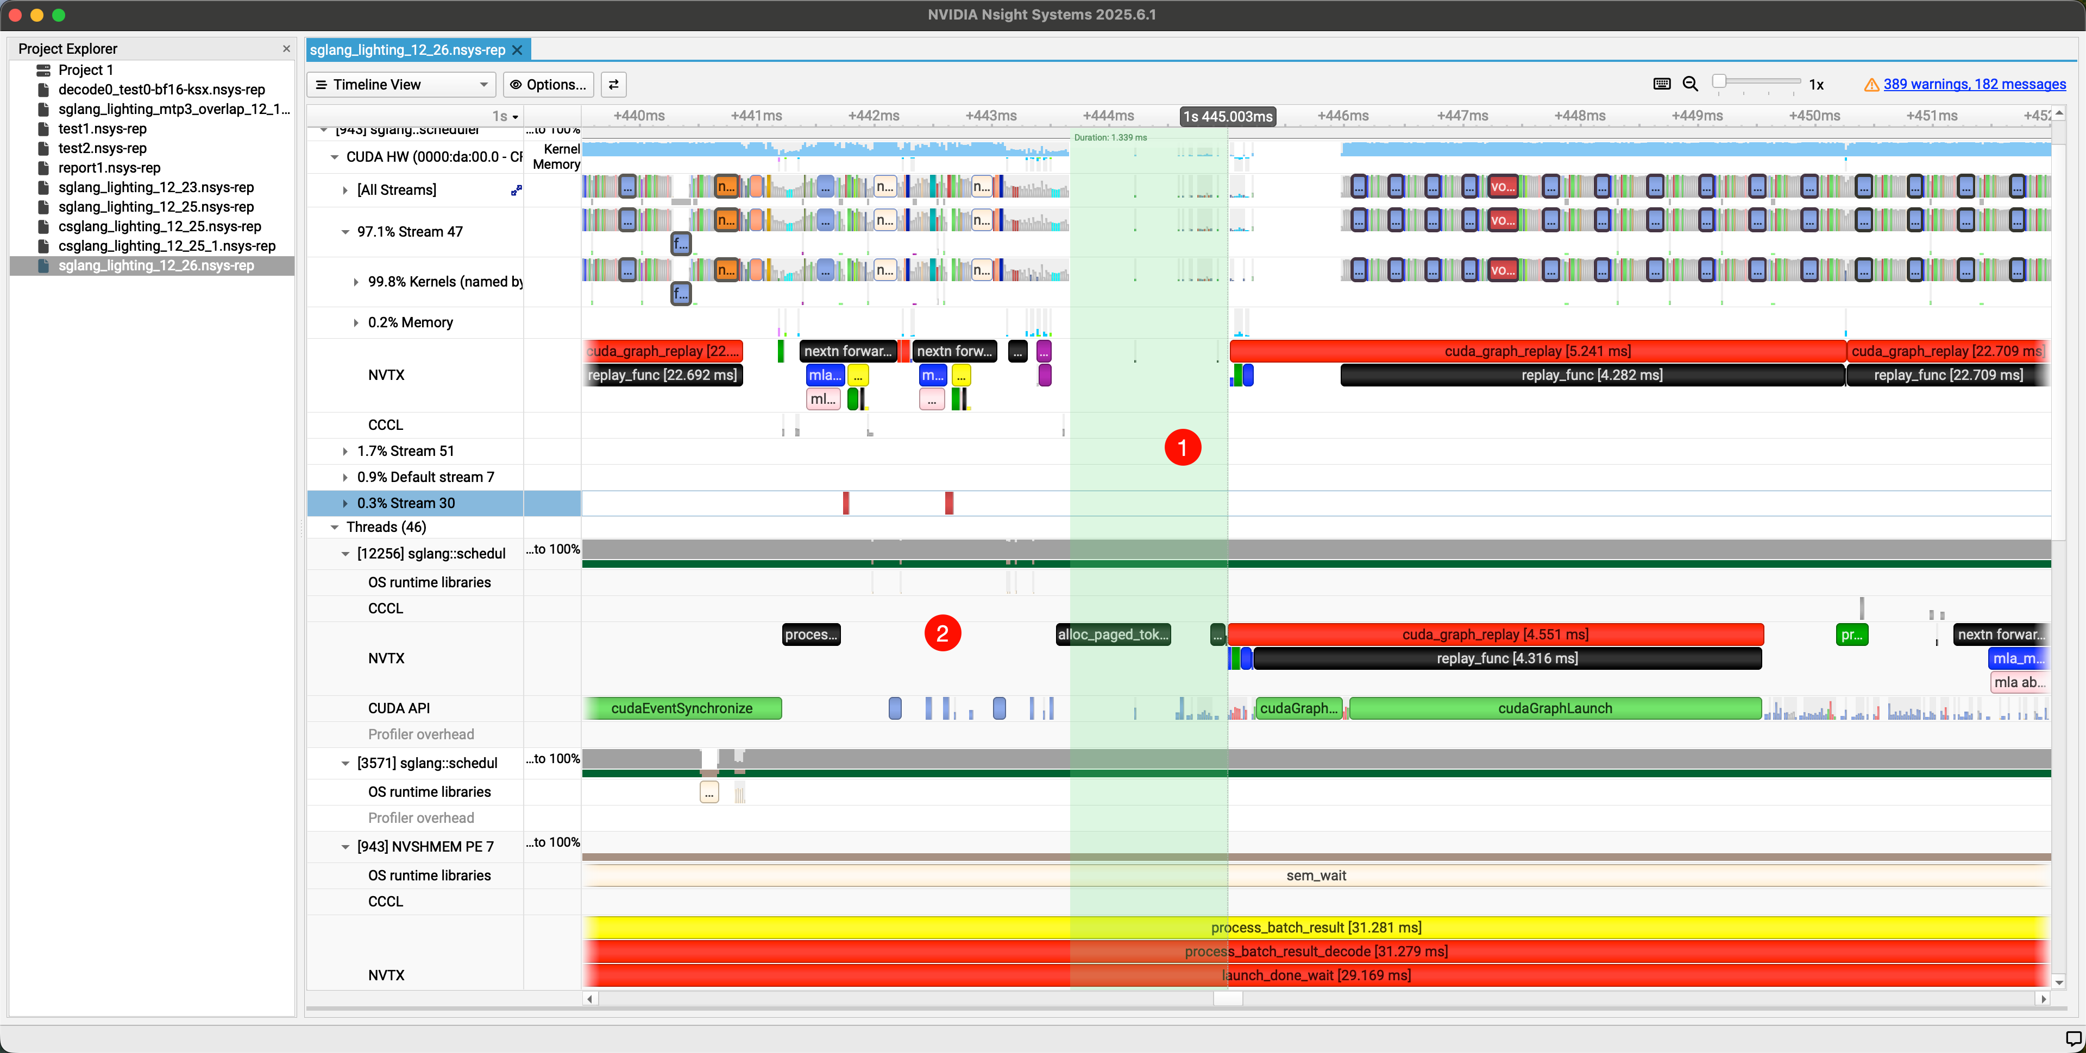Image resolution: width=2086 pixels, height=1053 pixels.
Task: Click the chat bubble icon in status bar
Action: (x=2073, y=1038)
